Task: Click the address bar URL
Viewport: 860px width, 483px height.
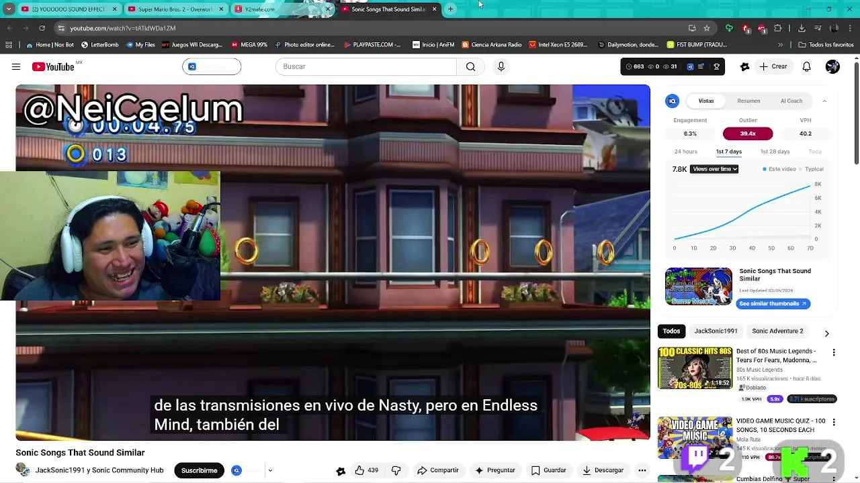Action: coord(123,28)
